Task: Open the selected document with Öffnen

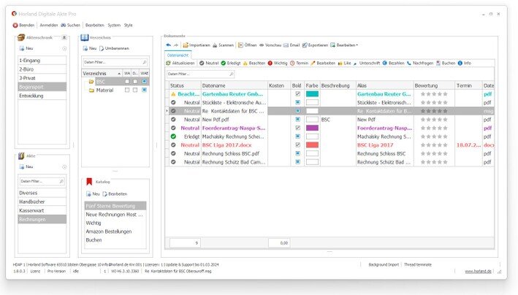Action: (248, 45)
